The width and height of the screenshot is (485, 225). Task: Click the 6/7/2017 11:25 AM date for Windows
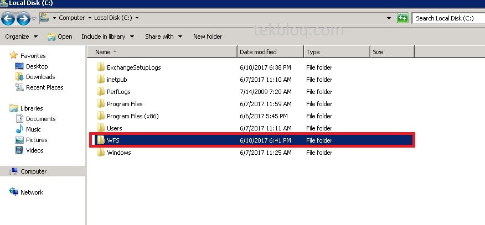265,153
